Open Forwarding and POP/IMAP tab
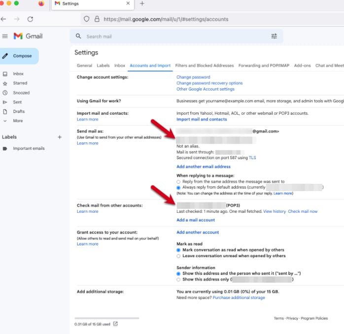The height and width of the screenshot is (334, 344). pyautogui.click(x=264, y=66)
